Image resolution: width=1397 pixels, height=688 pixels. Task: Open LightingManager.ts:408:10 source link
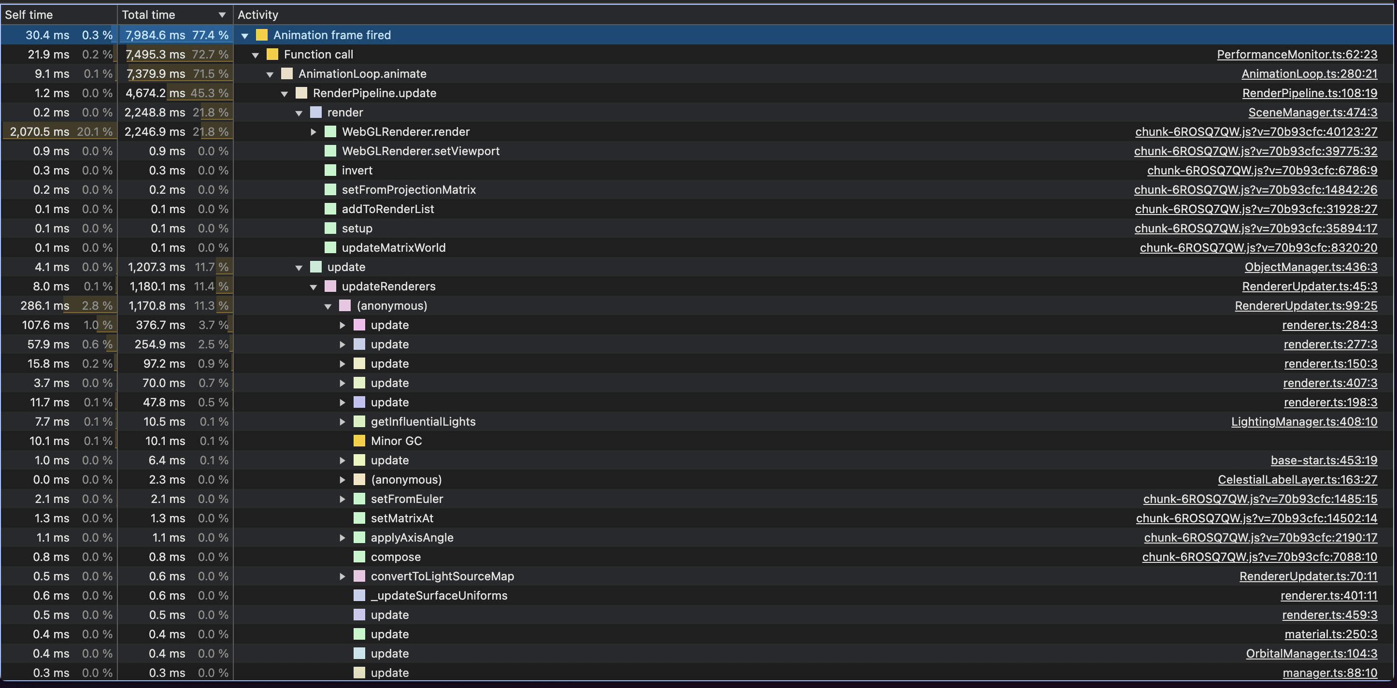tap(1304, 422)
